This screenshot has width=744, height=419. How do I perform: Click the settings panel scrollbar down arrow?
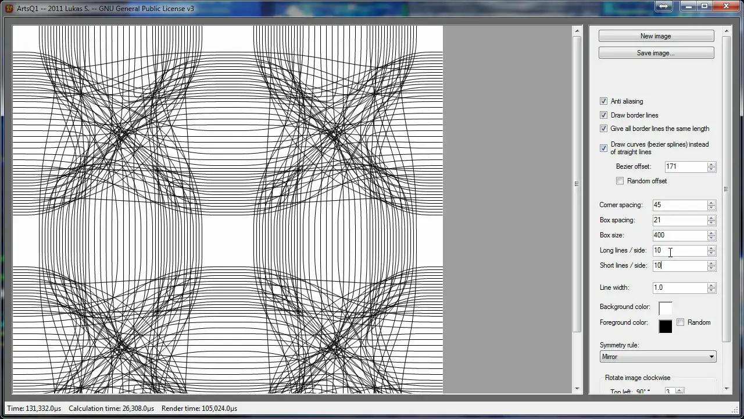[x=727, y=388]
